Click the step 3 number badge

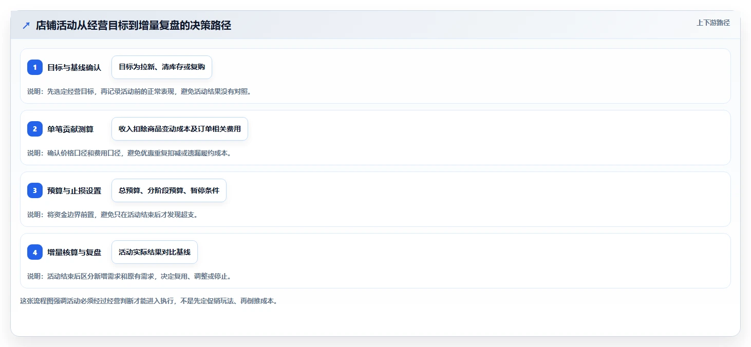click(x=35, y=190)
